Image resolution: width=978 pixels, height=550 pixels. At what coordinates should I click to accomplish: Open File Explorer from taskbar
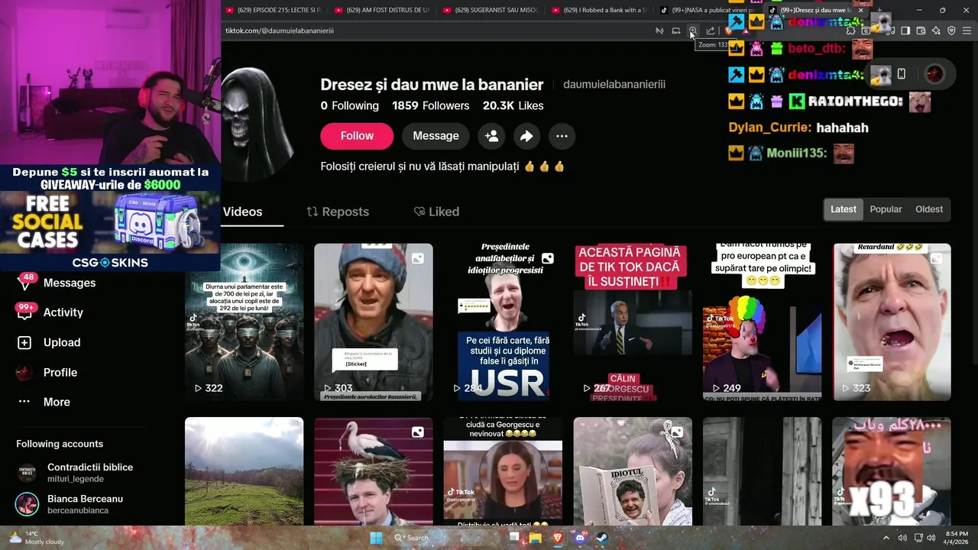(x=536, y=538)
